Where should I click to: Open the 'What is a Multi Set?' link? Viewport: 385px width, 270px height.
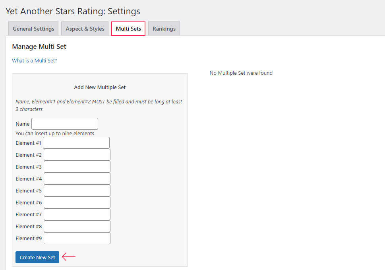pos(35,61)
